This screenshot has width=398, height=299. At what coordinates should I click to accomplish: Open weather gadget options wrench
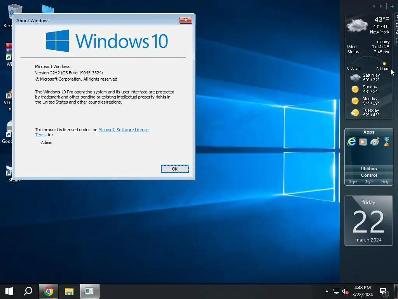pyautogui.click(x=396, y=32)
